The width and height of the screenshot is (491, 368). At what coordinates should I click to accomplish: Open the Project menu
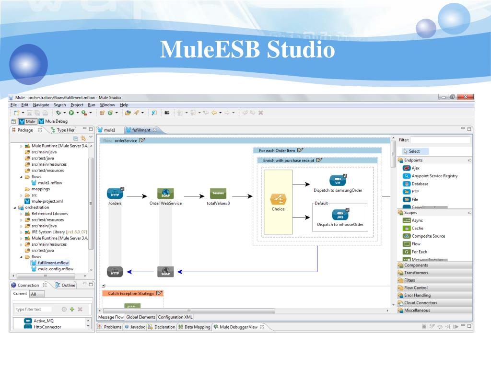[x=77, y=105]
